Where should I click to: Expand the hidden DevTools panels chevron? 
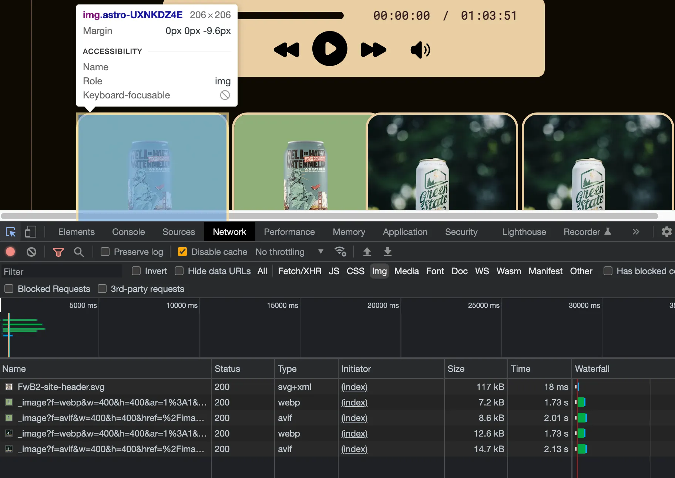636,232
